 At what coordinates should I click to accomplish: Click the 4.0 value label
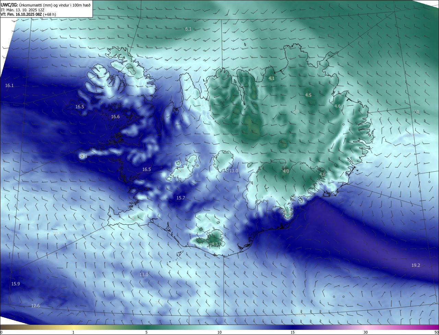click(286, 171)
